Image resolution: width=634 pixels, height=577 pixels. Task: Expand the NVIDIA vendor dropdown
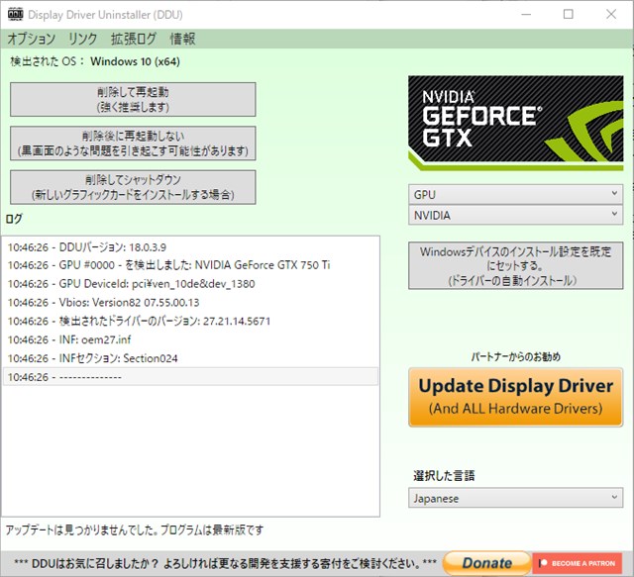(515, 215)
